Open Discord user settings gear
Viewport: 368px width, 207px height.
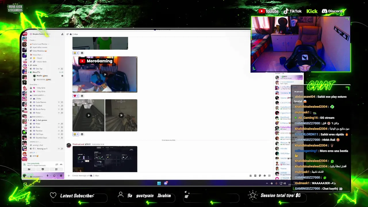coord(61,176)
